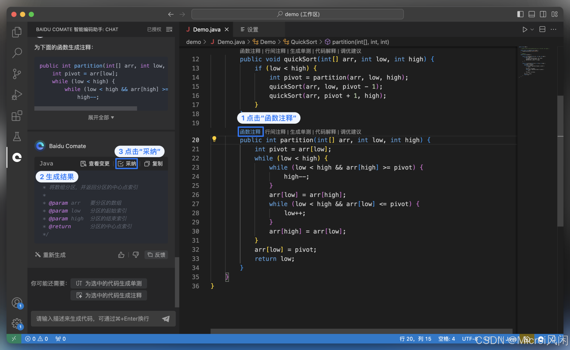
Task: Open the Source Control view
Action: [17, 74]
